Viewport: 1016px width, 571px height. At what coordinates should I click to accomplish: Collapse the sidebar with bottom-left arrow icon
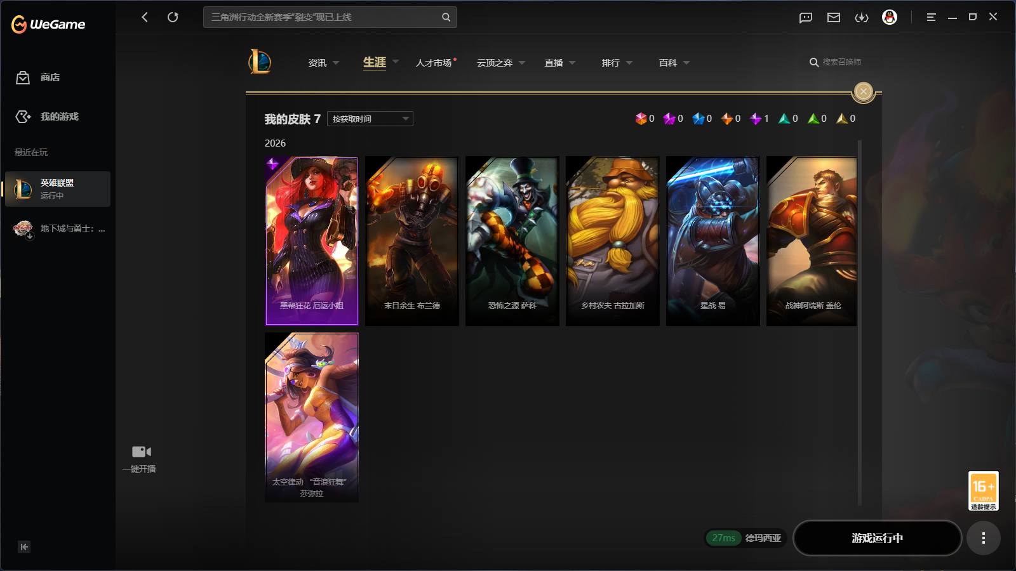24,547
